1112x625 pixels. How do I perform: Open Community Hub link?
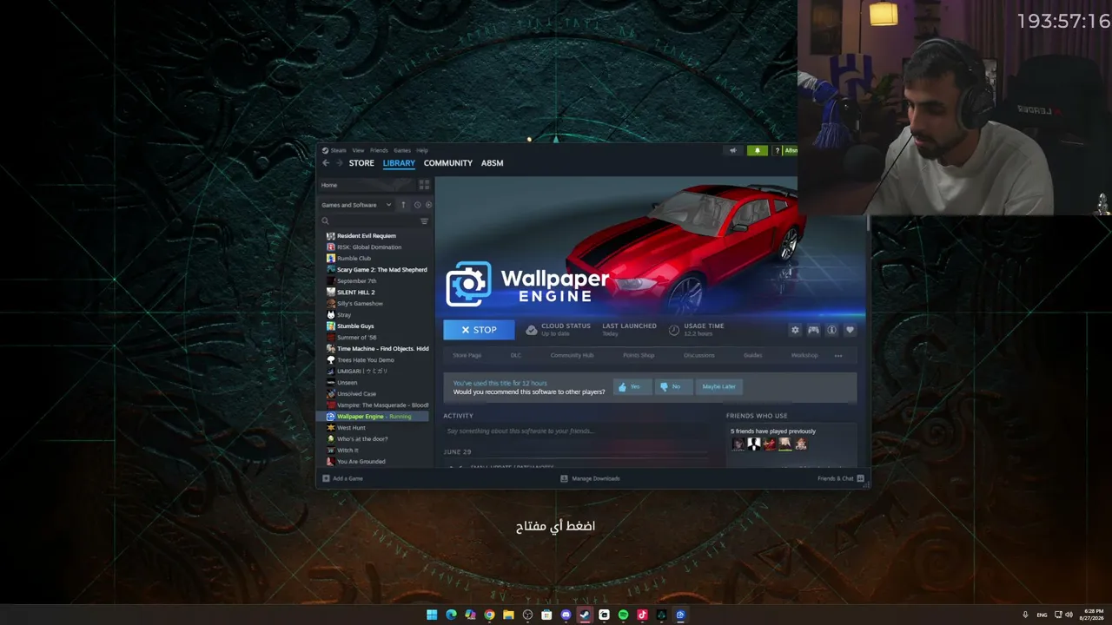(572, 355)
